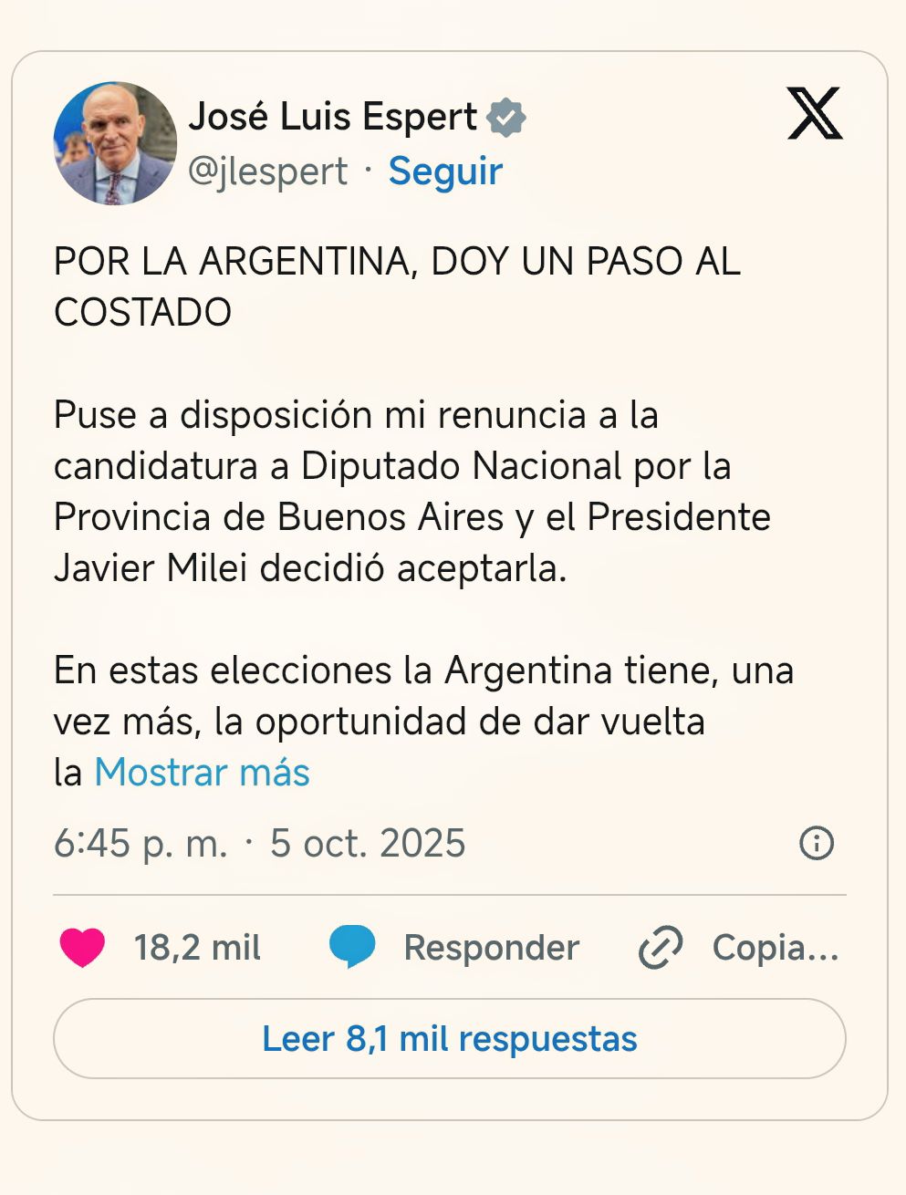906x1195 pixels.
Task: Expand the post with Mostrar más
Action: click(202, 773)
